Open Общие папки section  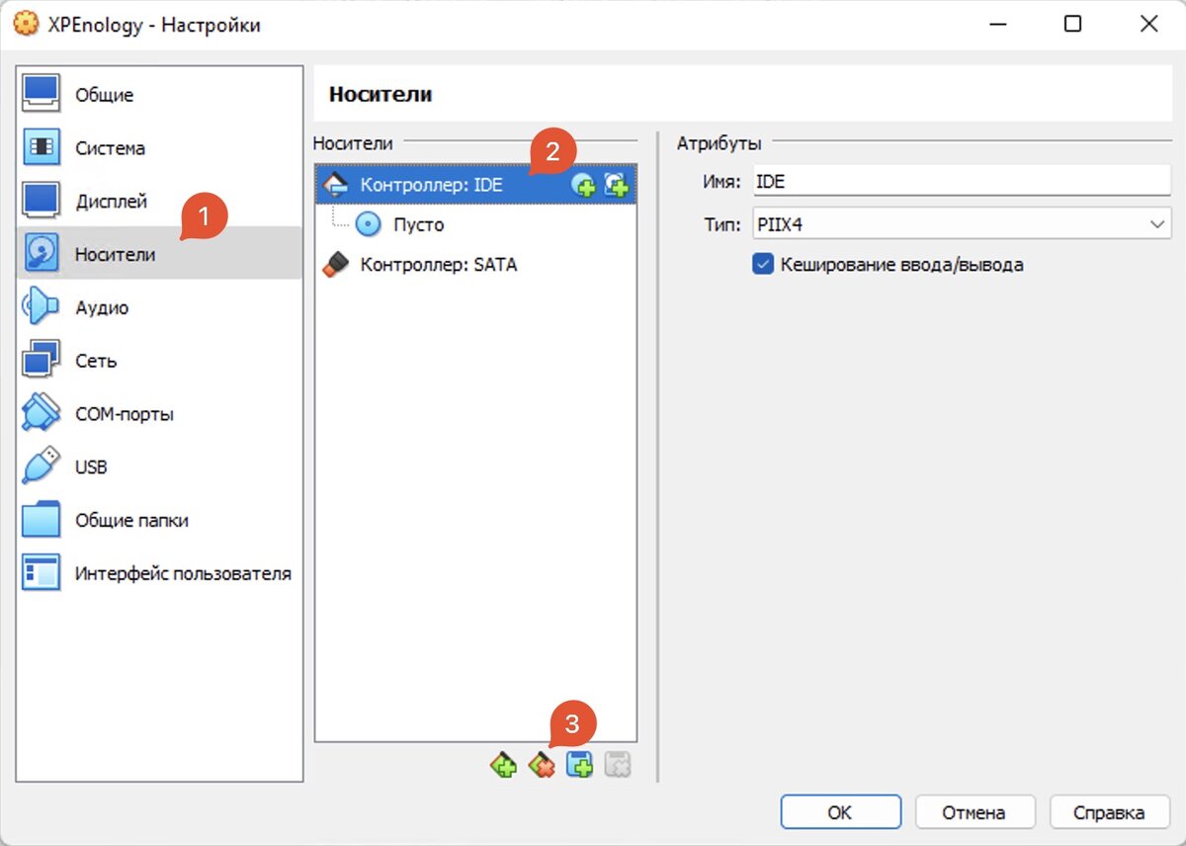pos(160,520)
